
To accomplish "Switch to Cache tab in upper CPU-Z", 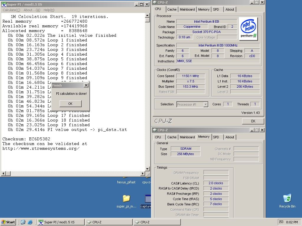I will 172,9.
